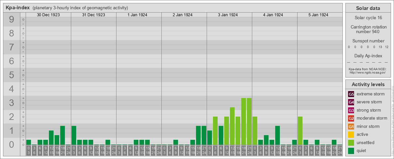Click the 'moderate storm' legend label

372,118
